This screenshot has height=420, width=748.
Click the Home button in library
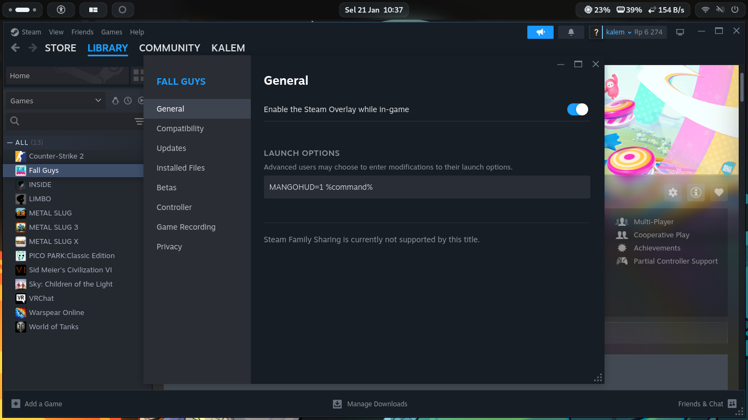(67, 75)
